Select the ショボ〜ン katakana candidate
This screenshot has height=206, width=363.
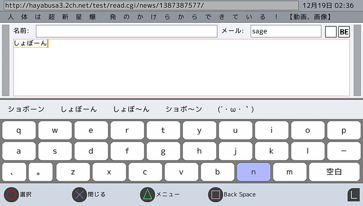click(184, 109)
